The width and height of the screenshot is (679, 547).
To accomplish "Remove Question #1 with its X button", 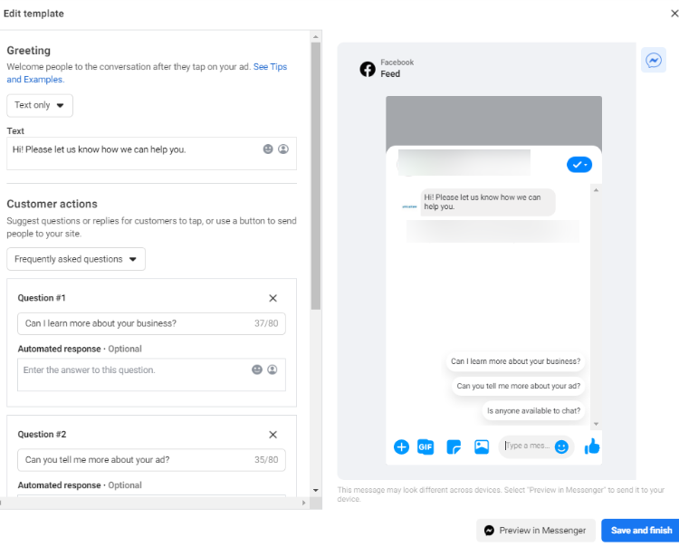I will click(273, 298).
